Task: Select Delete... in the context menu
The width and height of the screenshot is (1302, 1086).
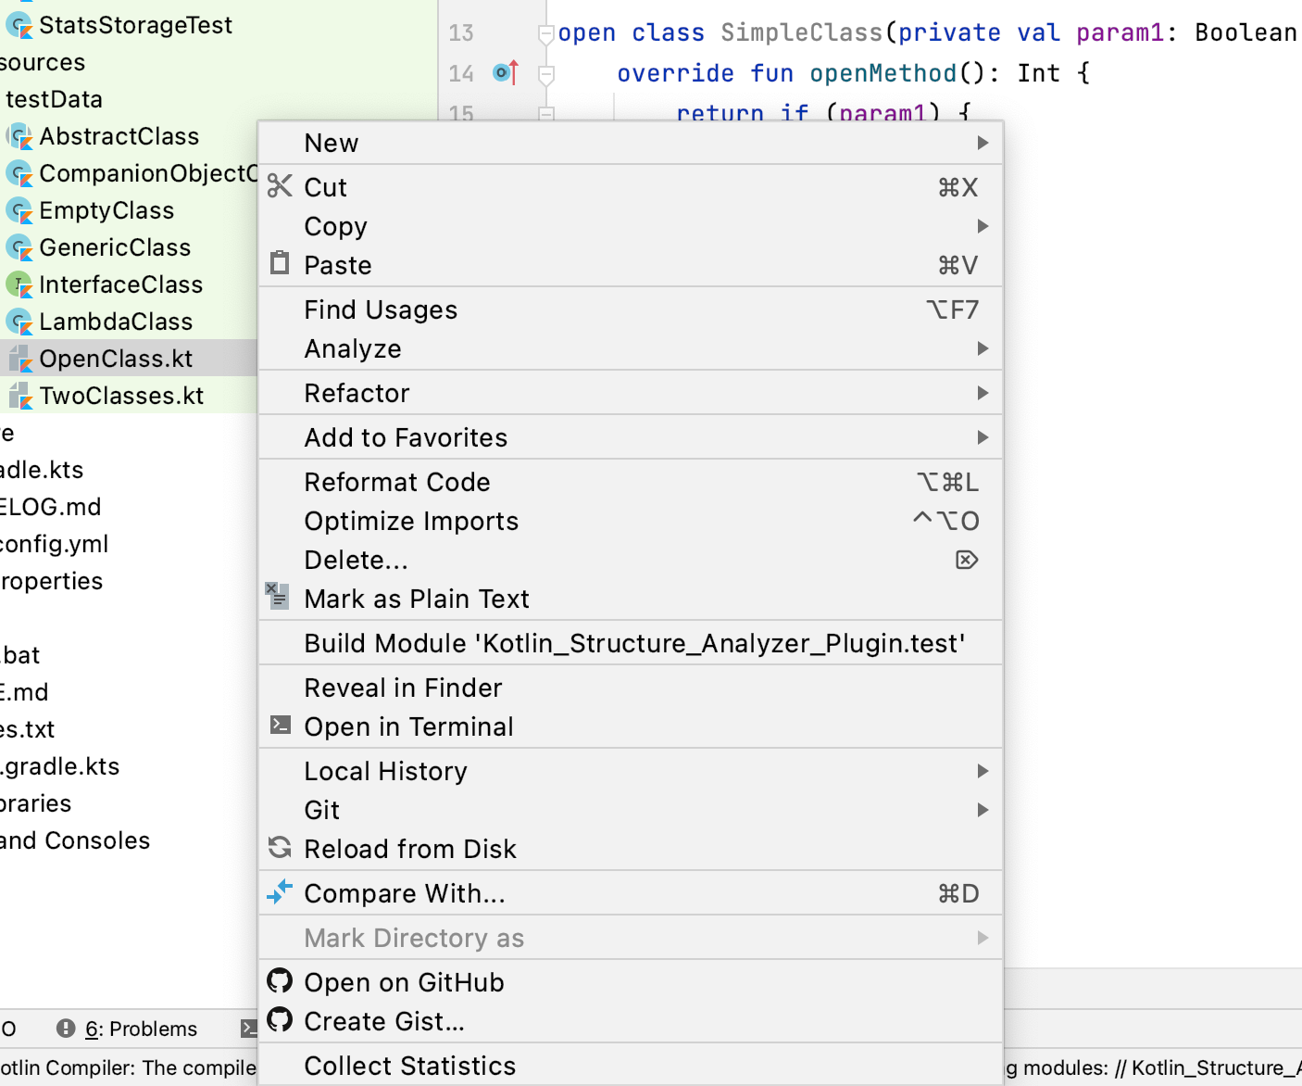Action: (631, 560)
